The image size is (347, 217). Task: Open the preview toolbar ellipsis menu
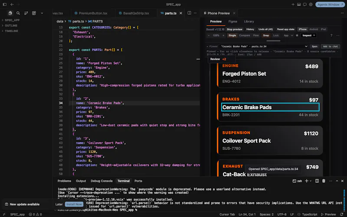coord(338,36)
